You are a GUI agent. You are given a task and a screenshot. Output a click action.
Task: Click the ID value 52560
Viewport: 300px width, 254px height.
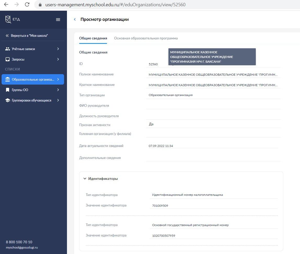[x=153, y=64]
